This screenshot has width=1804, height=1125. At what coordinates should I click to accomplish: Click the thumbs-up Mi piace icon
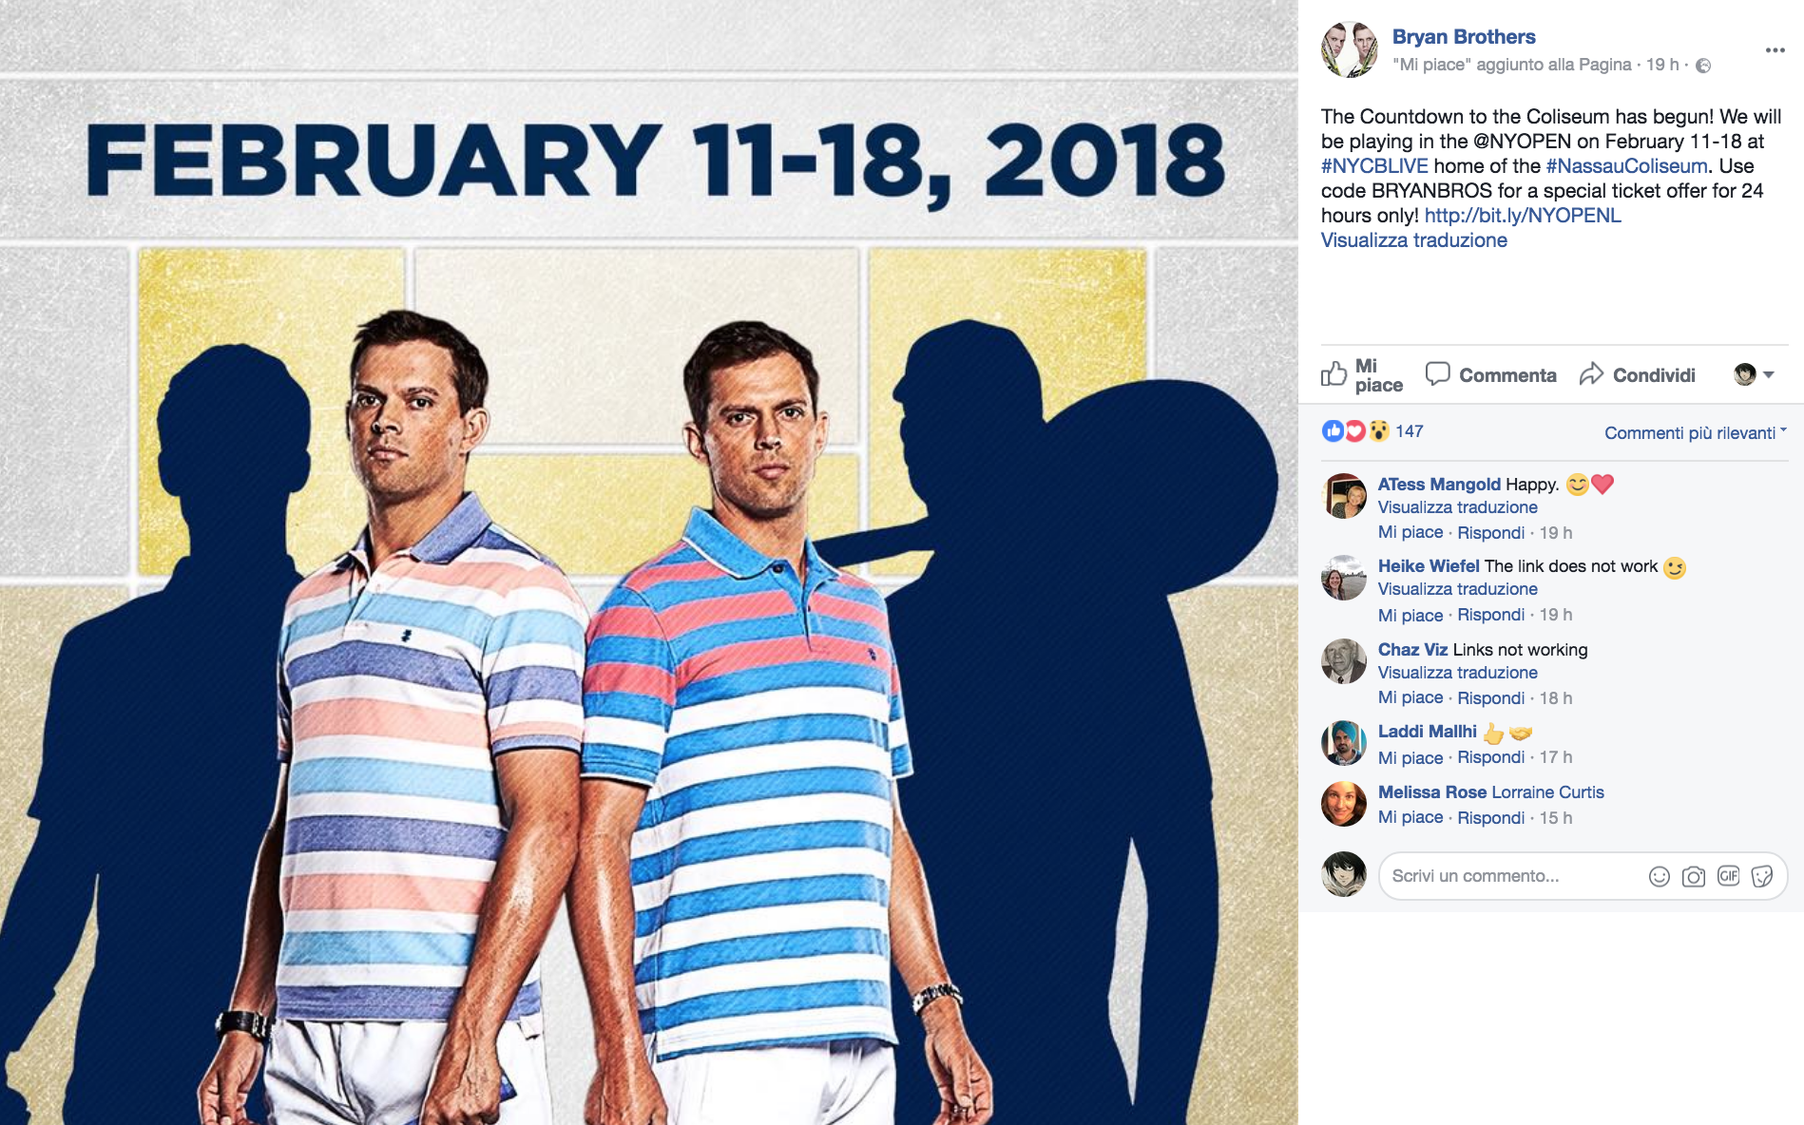(1334, 374)
